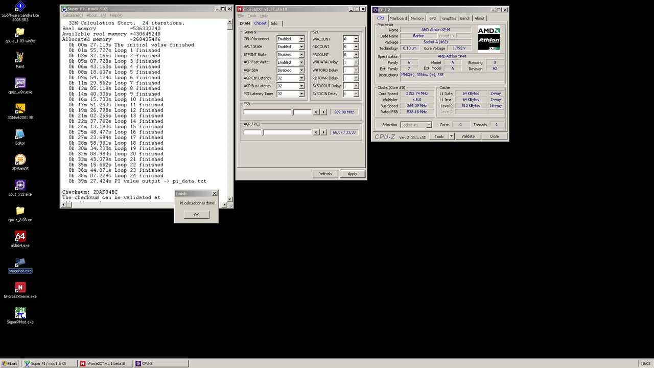The width and height of the screenshot is (654, 368).
Task: Click Apply in nForce2XT
Action: click(353, 174)
